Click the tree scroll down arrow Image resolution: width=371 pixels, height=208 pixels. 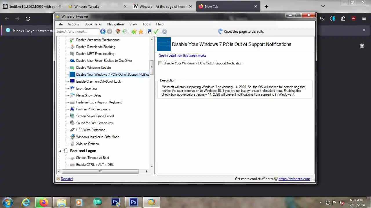[152, 167]
